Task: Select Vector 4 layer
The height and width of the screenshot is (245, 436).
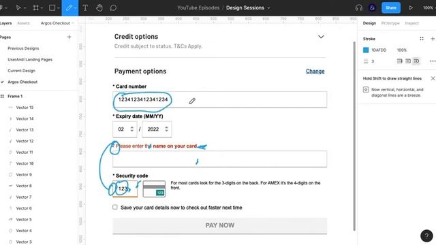Action: 24,231
